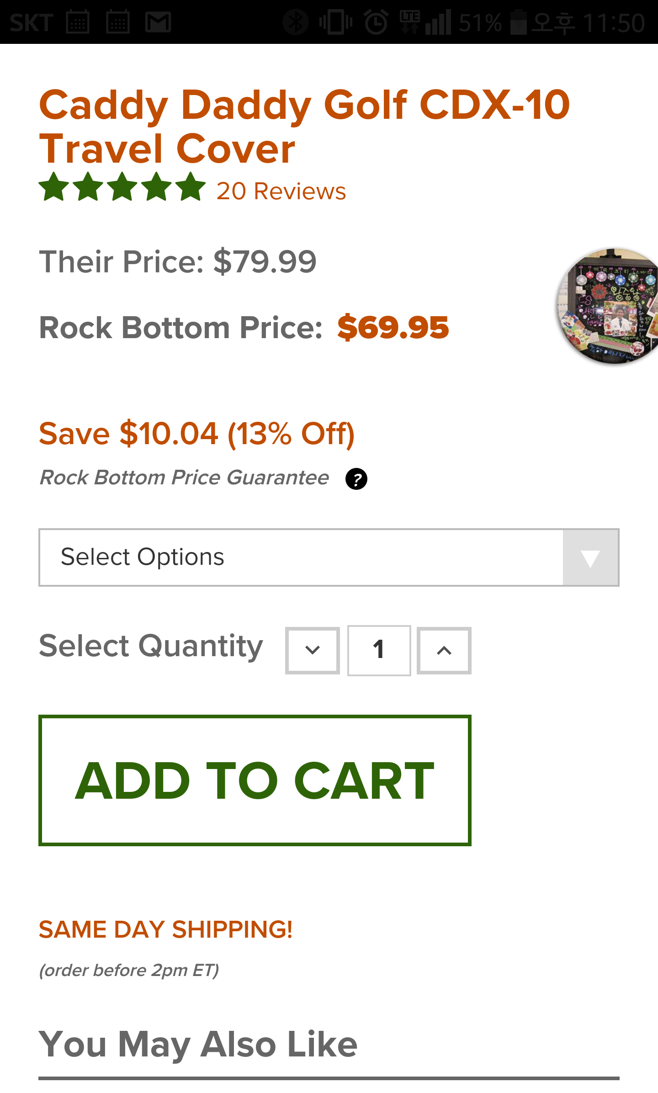Viewport: 658px width, 1093px height.
Task: Open the 20 Reviews link
Action: coord(281,191)
